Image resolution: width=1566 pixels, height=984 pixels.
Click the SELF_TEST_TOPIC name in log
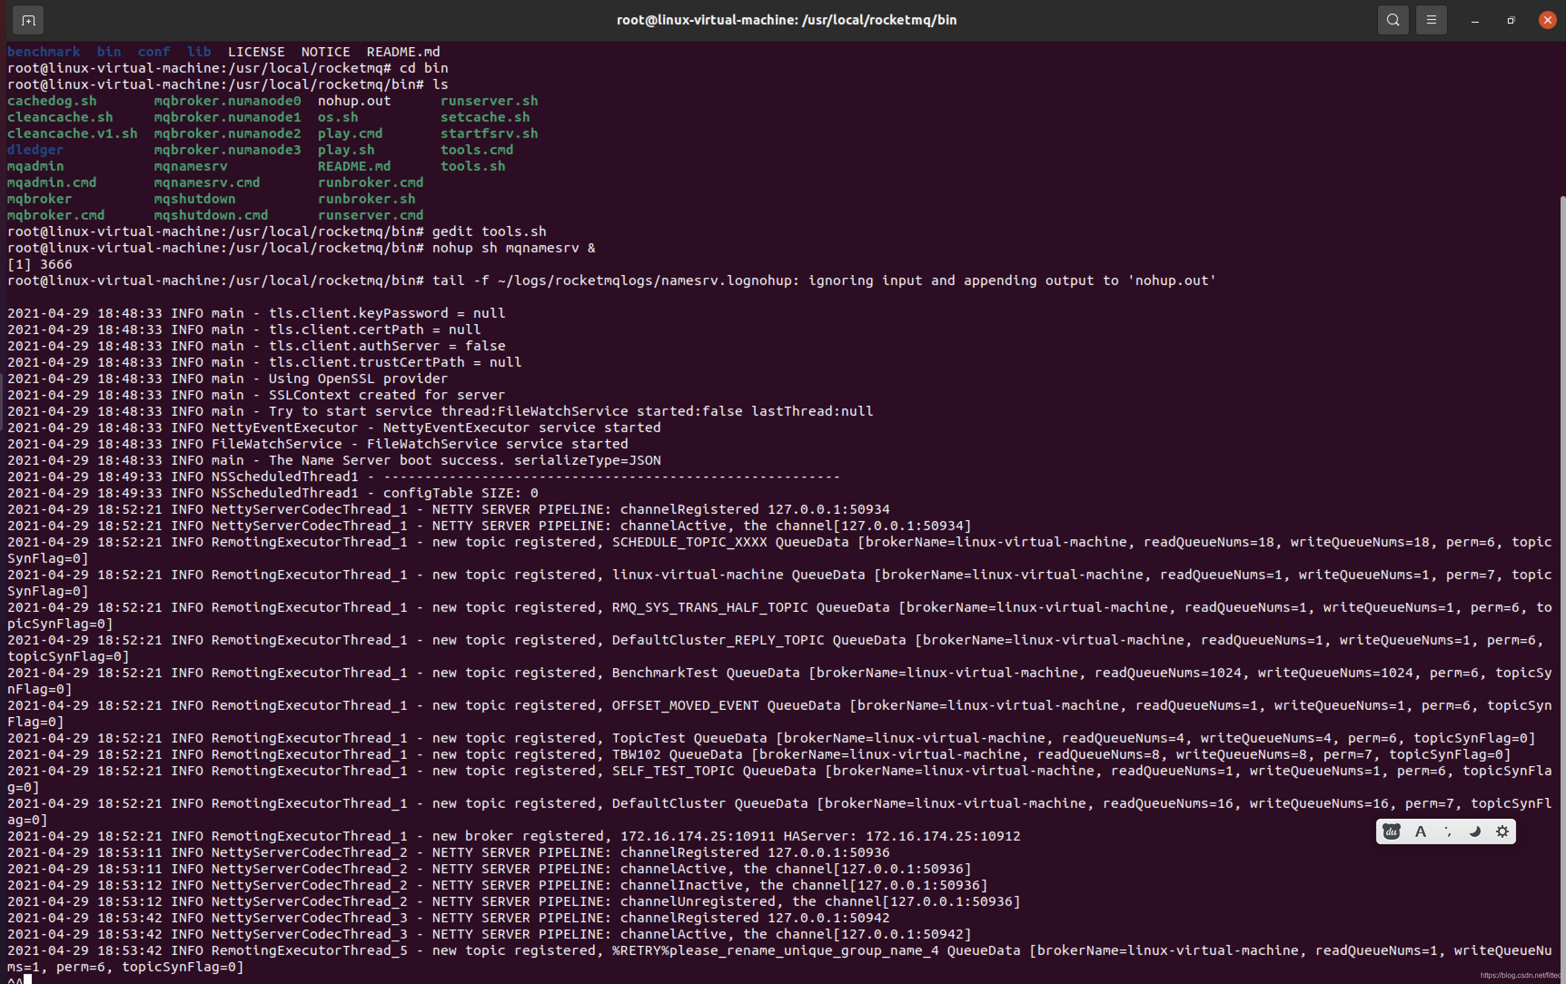[673, 771]
